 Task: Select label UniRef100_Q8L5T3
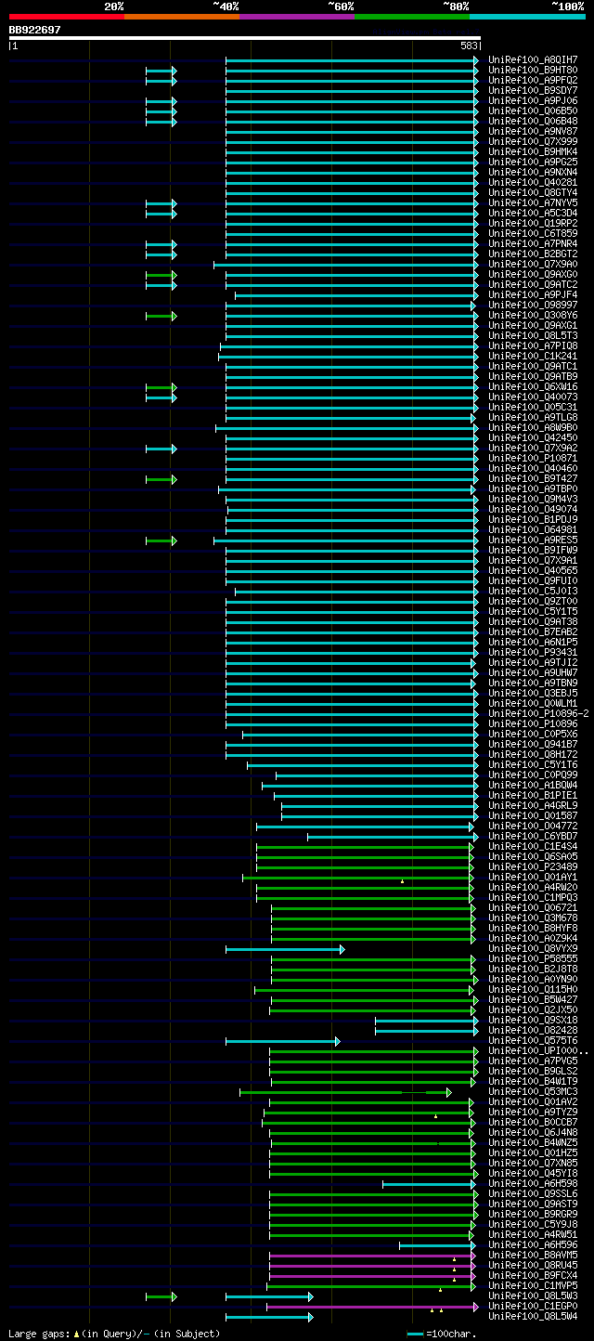(x=533, y=335)
